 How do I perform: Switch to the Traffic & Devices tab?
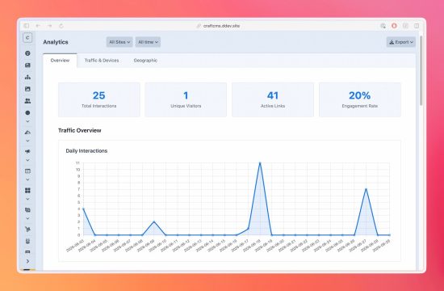click(102, 61)
